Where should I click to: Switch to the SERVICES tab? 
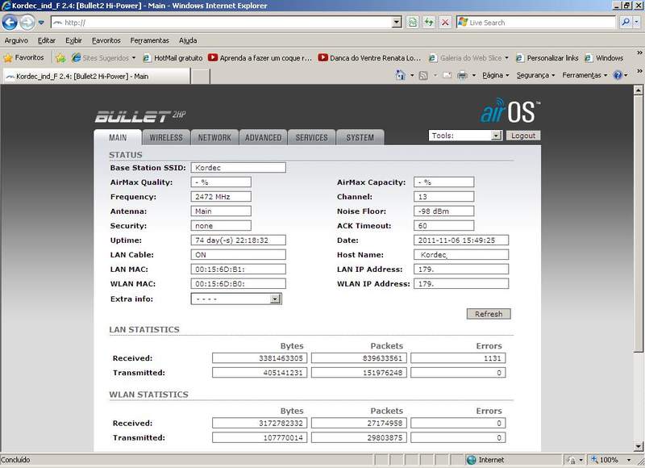[312, 137]
